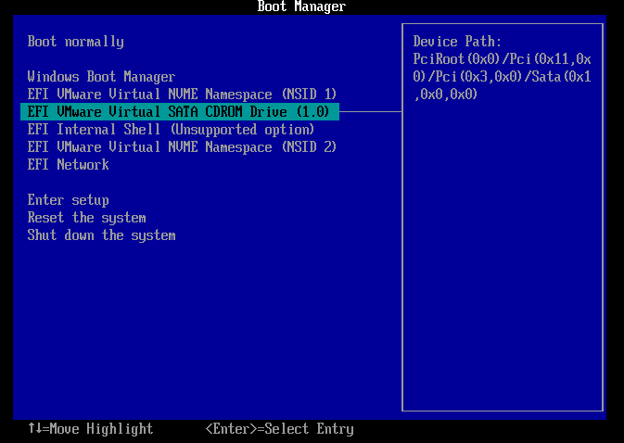Boot from the EFI Network entry
Image resolution: width=624 pixels, height=443 pixels.
click(x=68, y=165)
